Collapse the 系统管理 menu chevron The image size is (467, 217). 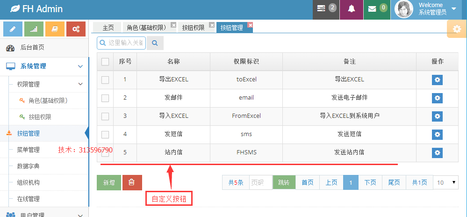point(80,66)
